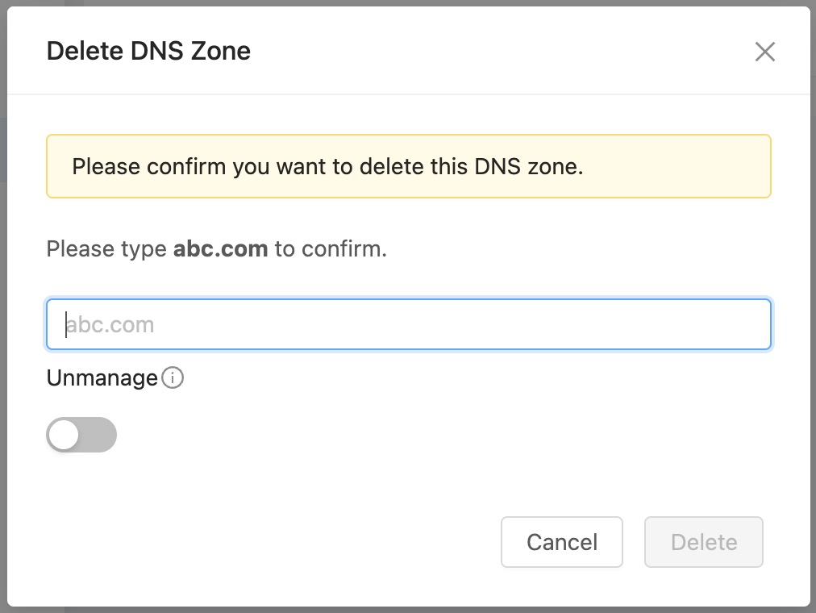Enable the Unmanage toggle below the input
The height and width of the screenshot is (613, 816).
tap(81, 435)
